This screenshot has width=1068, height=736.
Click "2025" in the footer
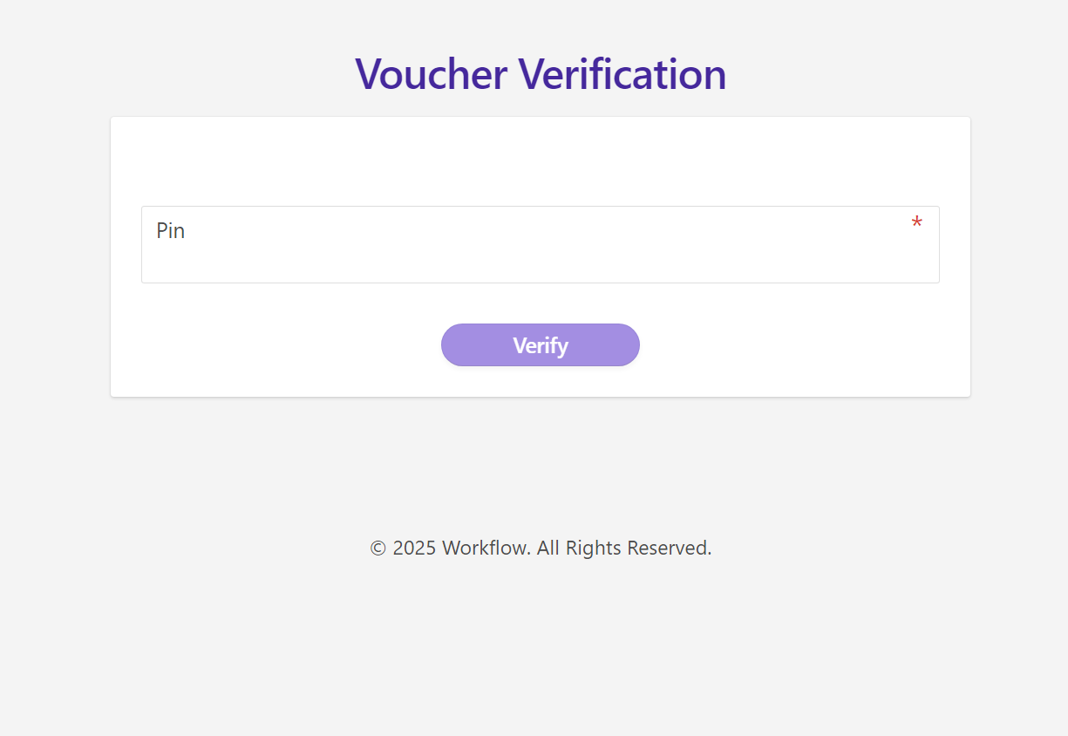point(414,548)
